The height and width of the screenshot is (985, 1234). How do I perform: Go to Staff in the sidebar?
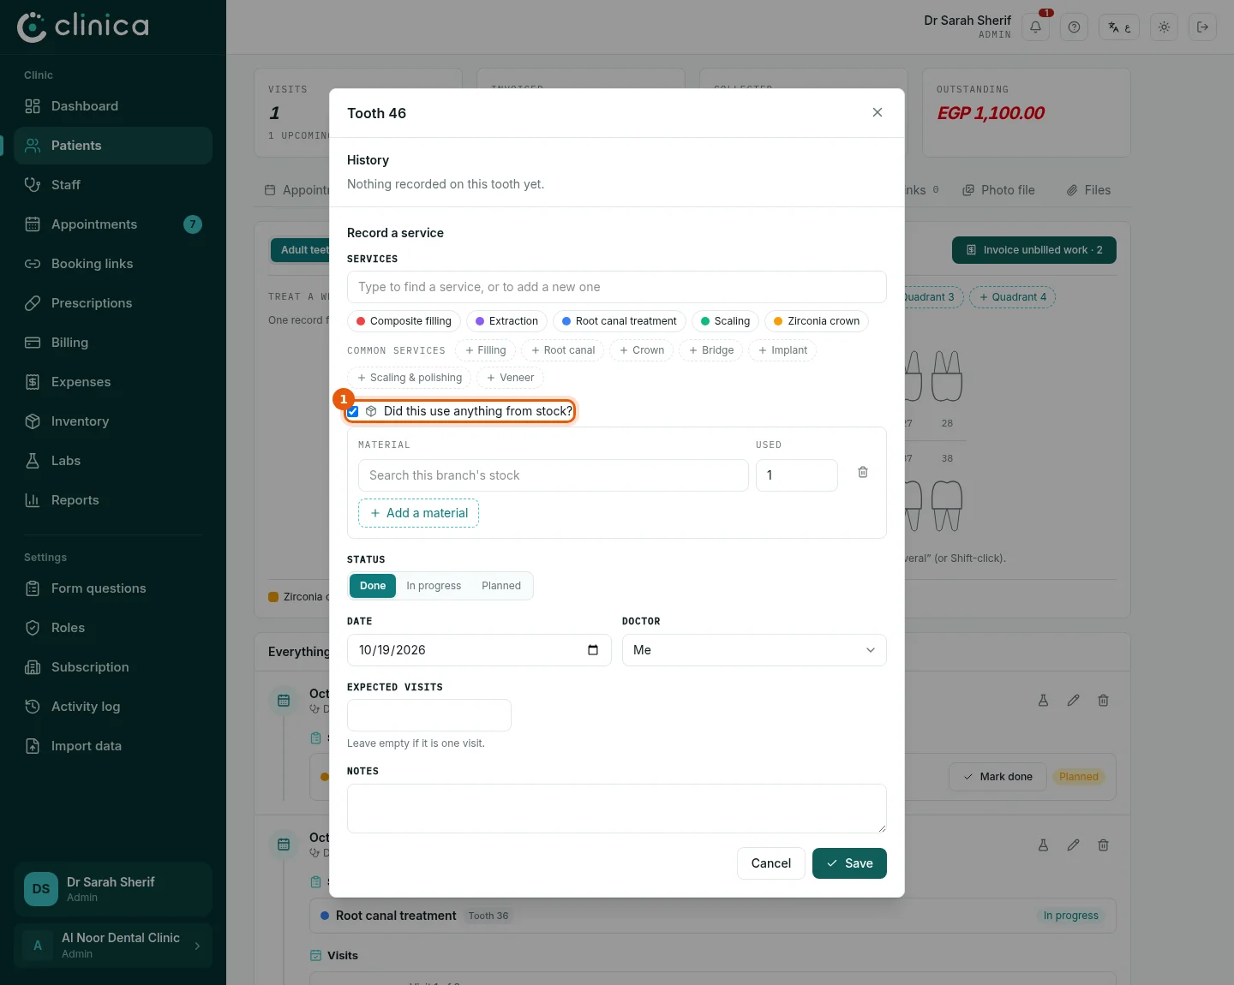[x=113, y=185]
